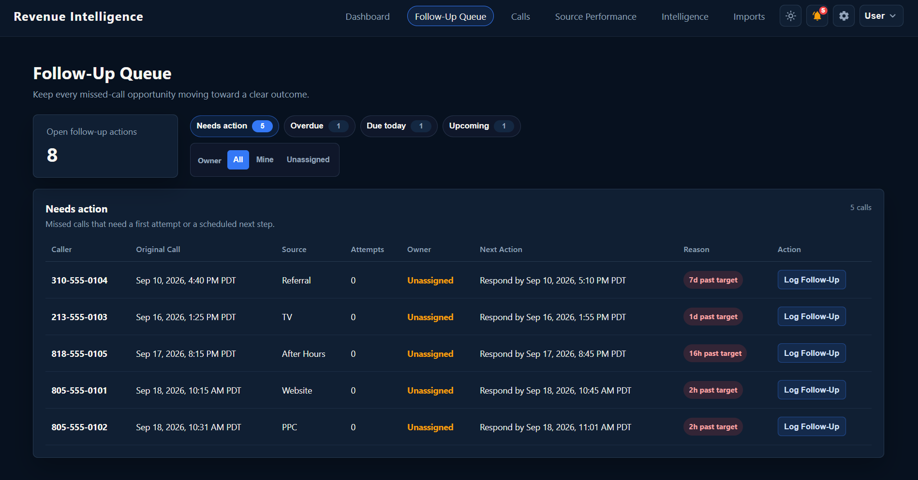Open the notifications bell

coord(817,16)
